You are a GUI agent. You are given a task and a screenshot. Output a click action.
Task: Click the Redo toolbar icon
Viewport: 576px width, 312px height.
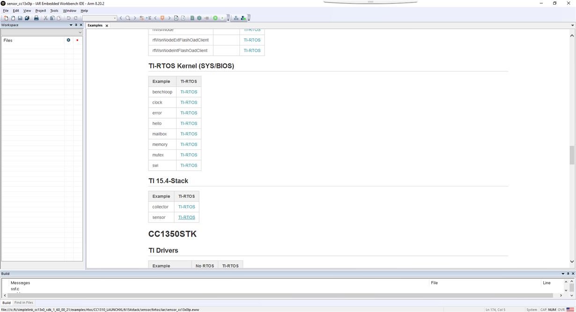tap(76, 18)
